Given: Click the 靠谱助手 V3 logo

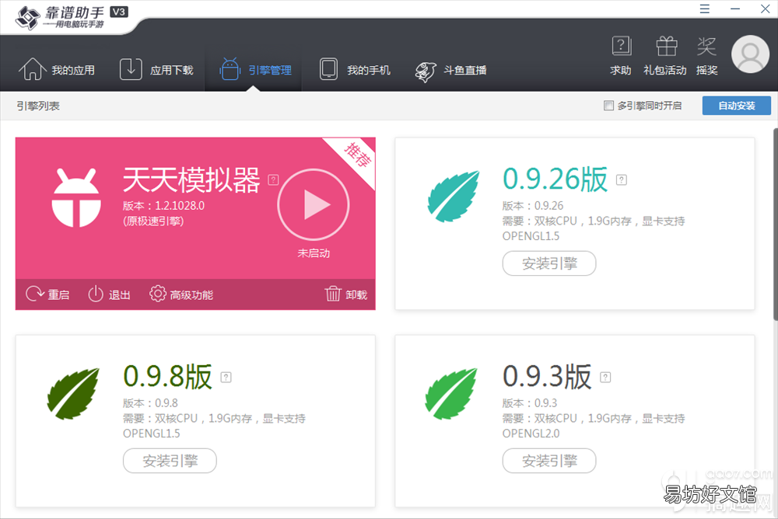Looking at the screenshot, I should pos(72,17).
